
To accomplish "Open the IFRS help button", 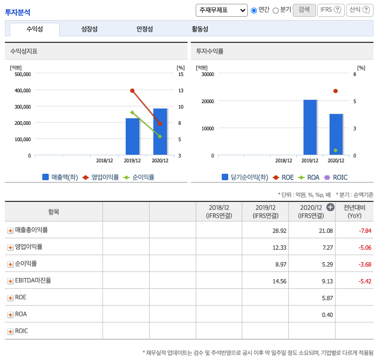I will [331, 10].
